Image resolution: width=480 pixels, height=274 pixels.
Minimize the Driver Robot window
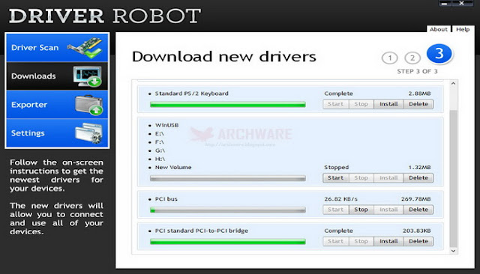[x=444, y=3]
